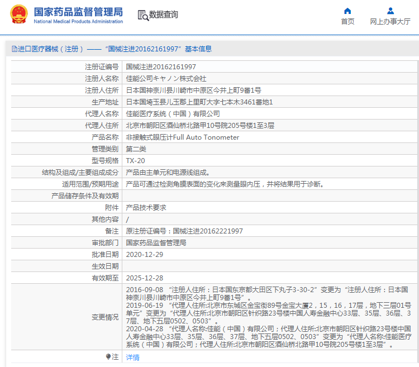Click the NMPA national emblem logo

tap(18, 15)
